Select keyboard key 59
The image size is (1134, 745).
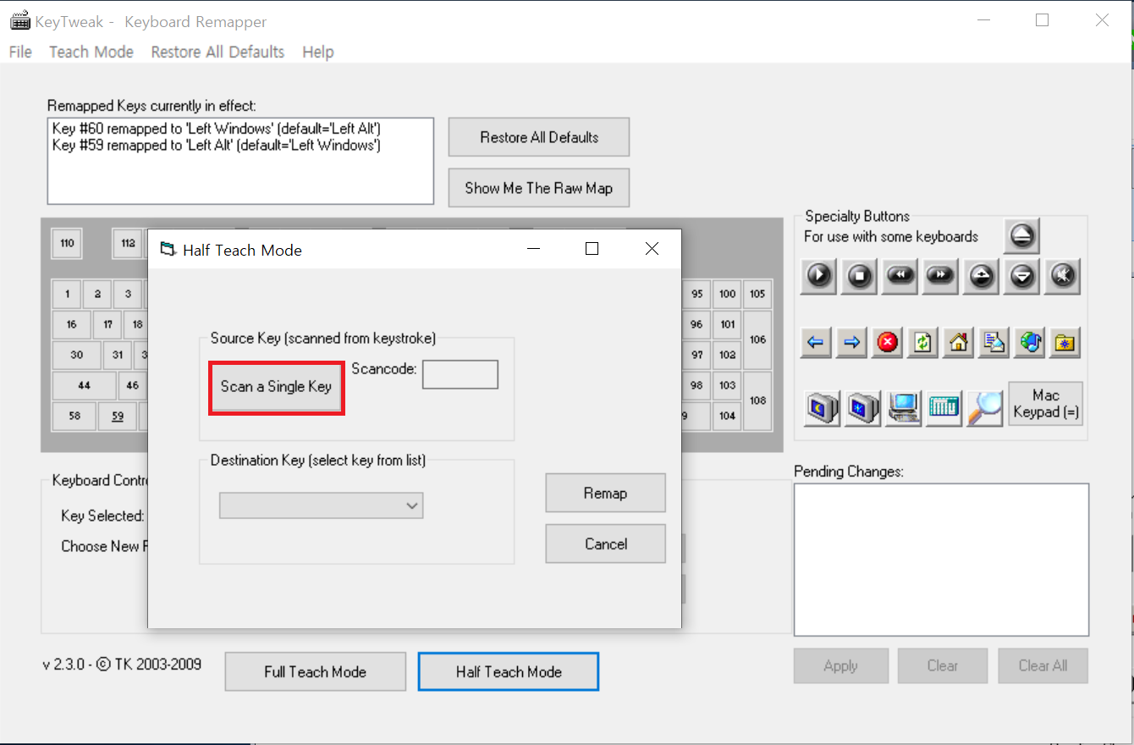pos(118,416)
